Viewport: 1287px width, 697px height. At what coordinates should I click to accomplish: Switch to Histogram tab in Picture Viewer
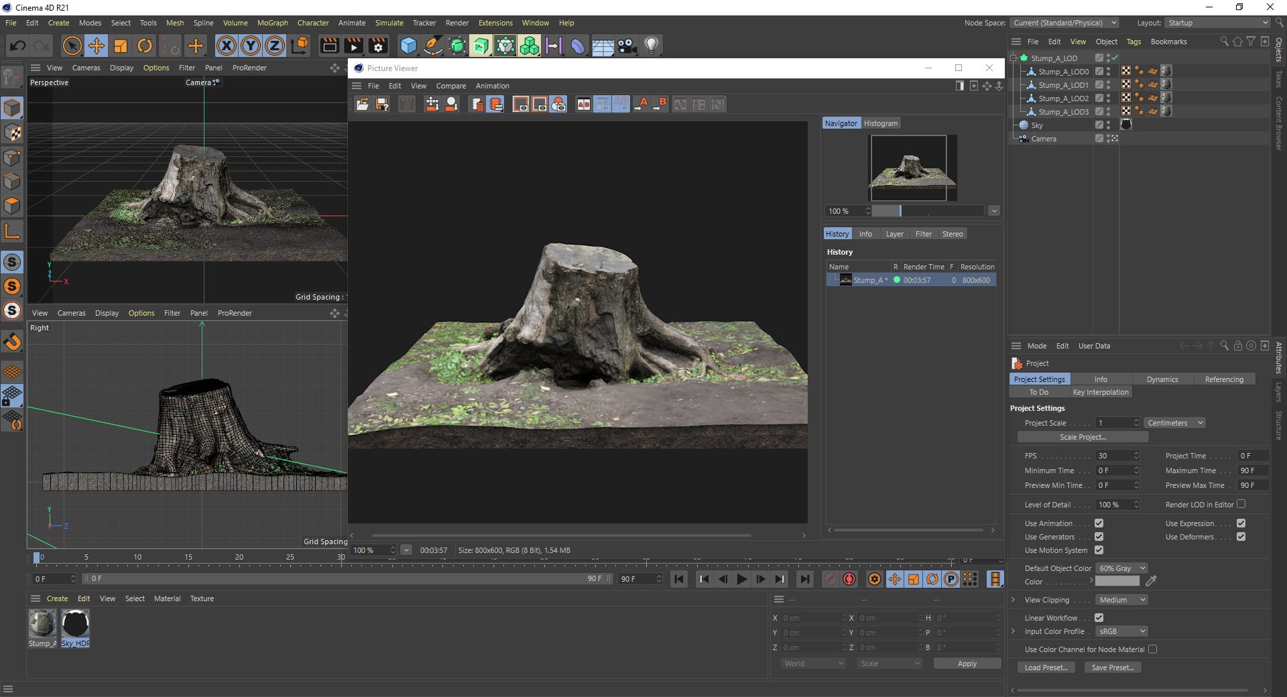(880, 123)
